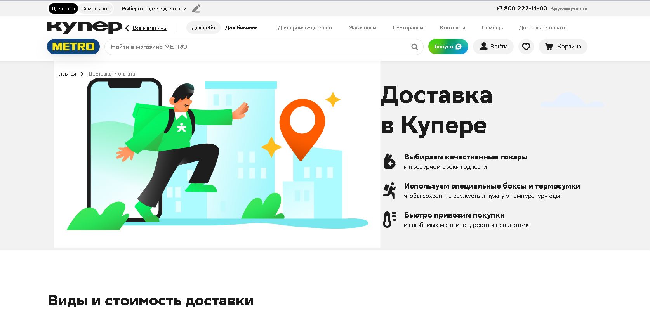Click the Используем специальные боксы и термосумки text

492,186
